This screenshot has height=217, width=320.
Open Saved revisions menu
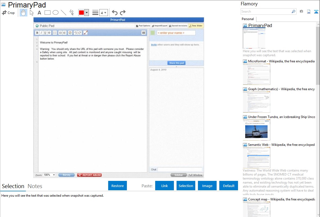click(x=178, y=26)
